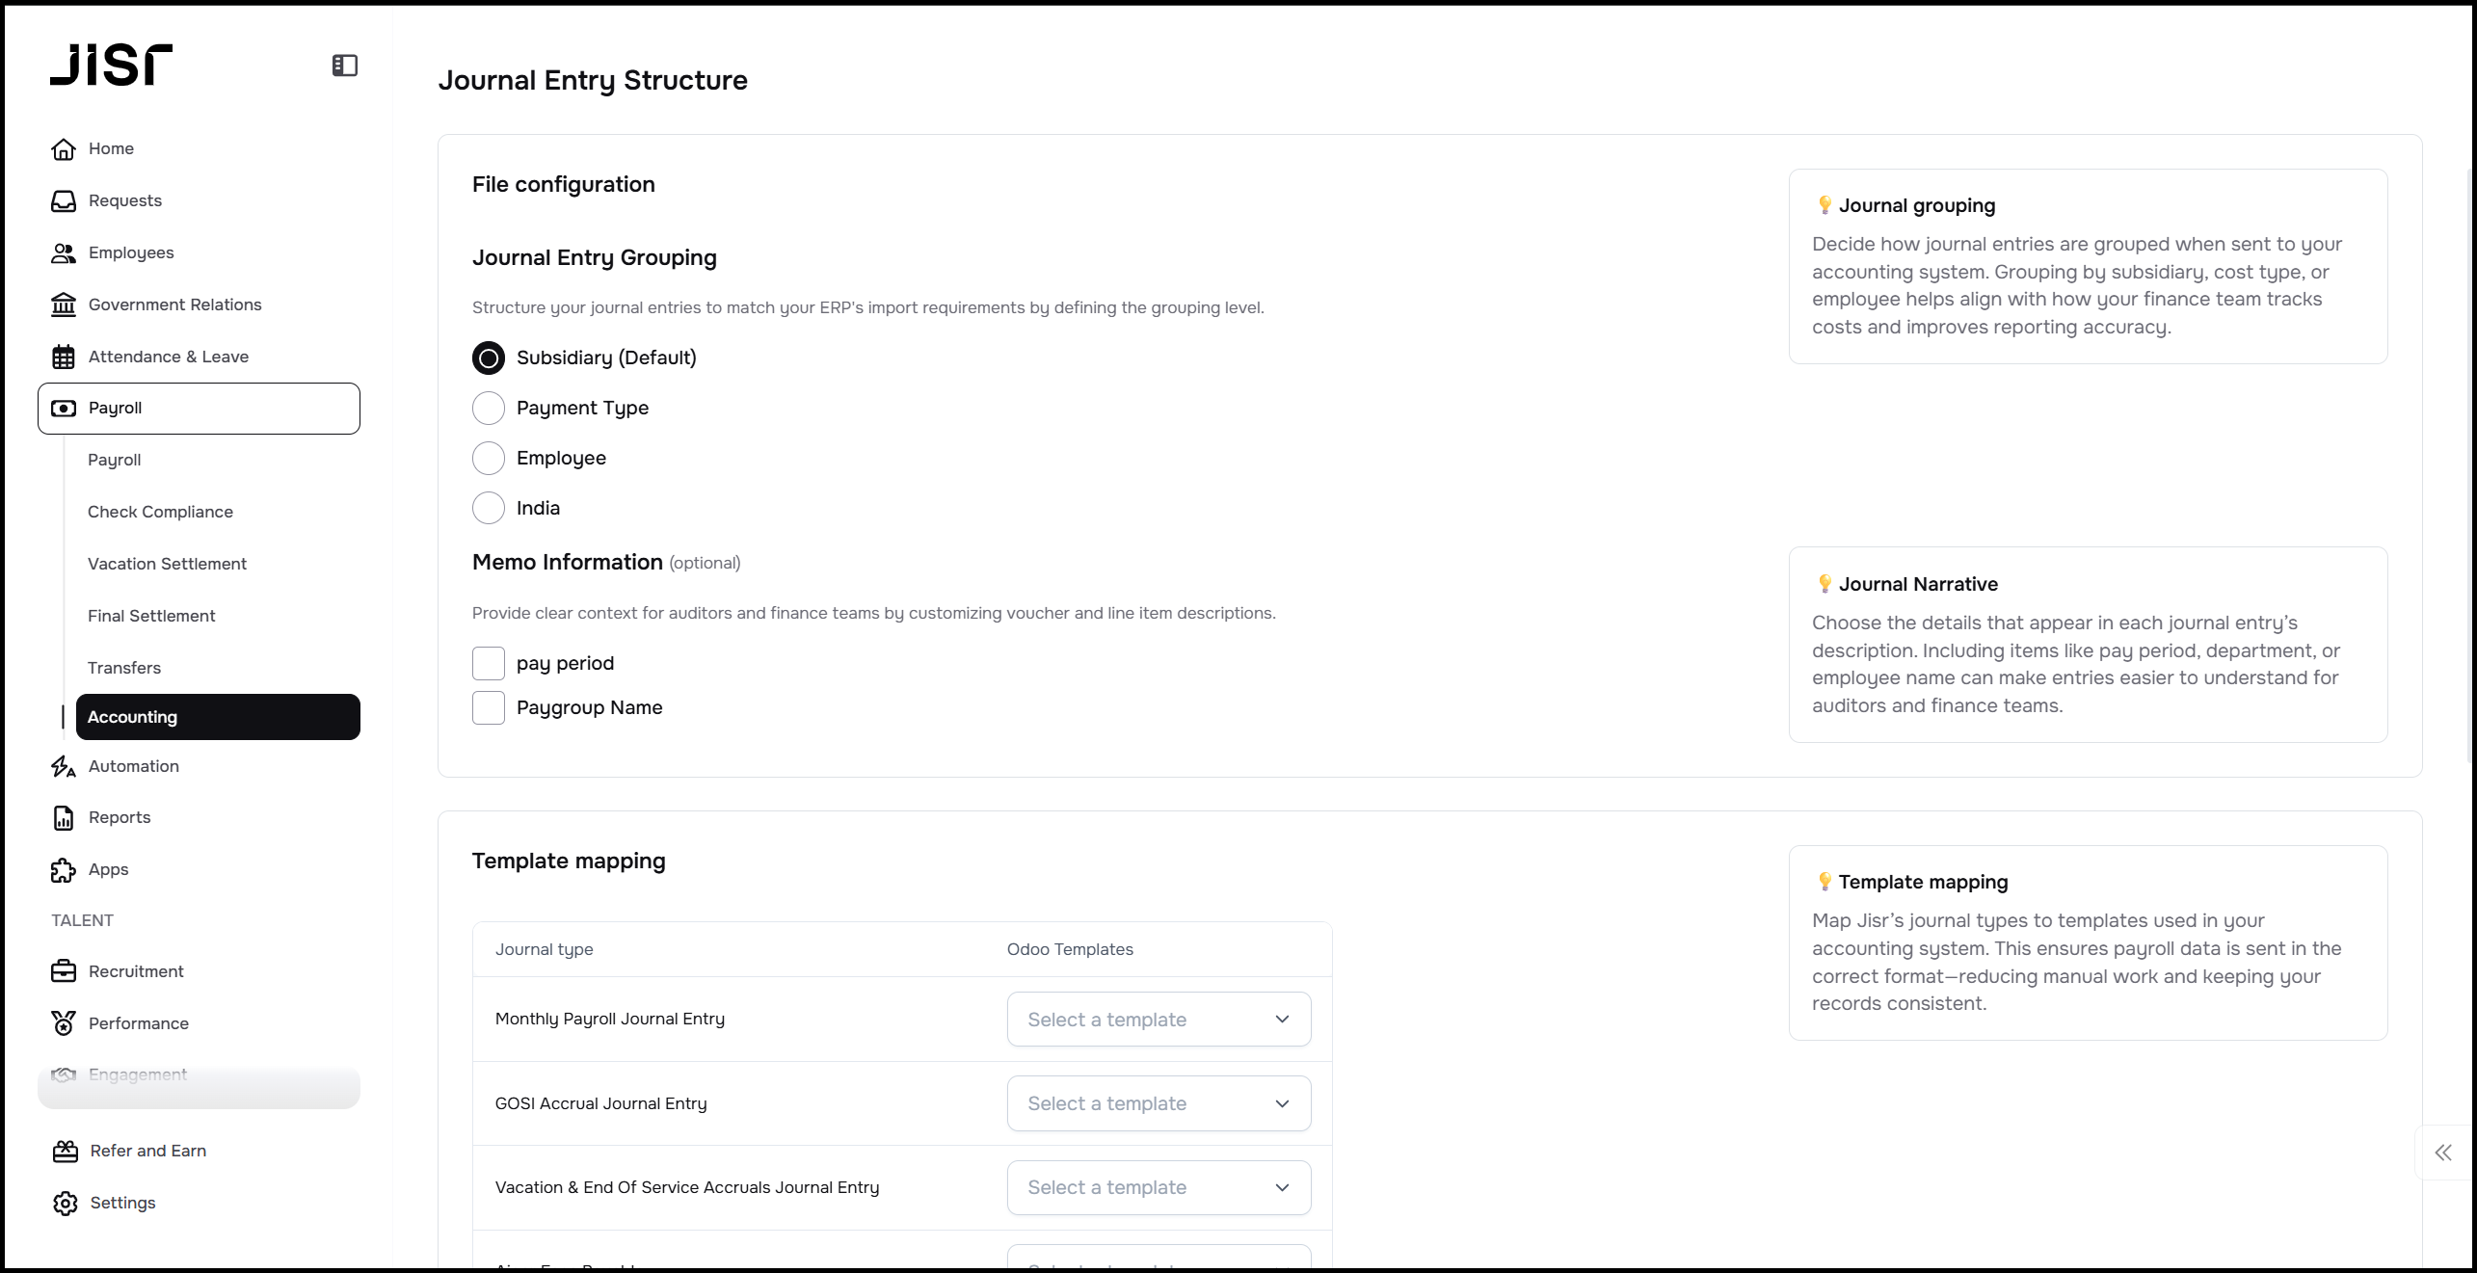Go to Check Compliance submenu item
Viewport: 2477px width, 1273px height.
coord(160,512)
